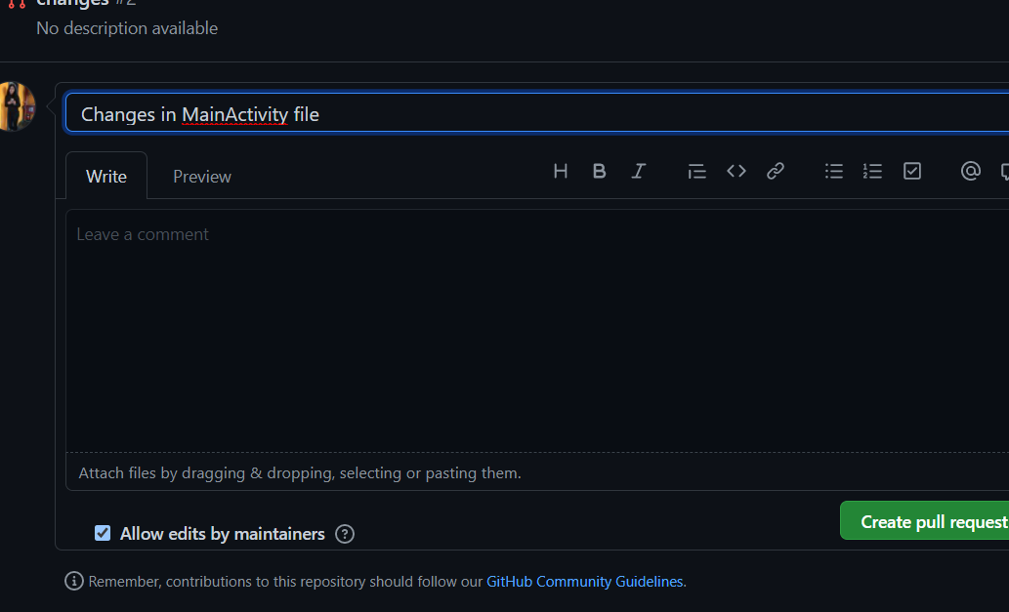
Task: Insert a heading with the H icon
Action: click(561, 172)
